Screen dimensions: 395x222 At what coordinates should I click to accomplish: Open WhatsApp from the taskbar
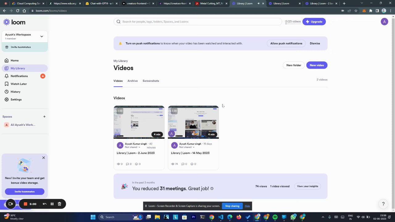(x=293, y=217)
